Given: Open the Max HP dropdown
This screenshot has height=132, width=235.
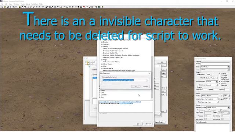Looking at the screenshot, I should pos(217,78).
